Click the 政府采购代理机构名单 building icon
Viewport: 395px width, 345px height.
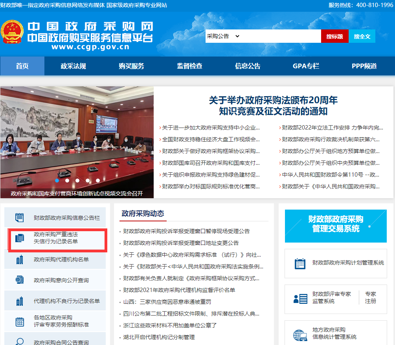pos(20,259)
